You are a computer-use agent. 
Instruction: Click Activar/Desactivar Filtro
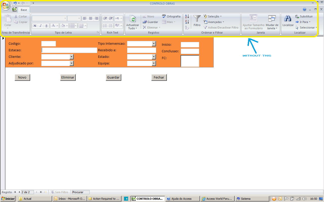pyautogui.click(x=221, y=28)
